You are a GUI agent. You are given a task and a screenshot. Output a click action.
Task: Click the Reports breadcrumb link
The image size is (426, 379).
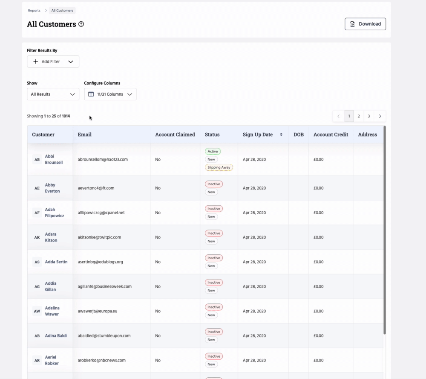click(x=34, y=11)
